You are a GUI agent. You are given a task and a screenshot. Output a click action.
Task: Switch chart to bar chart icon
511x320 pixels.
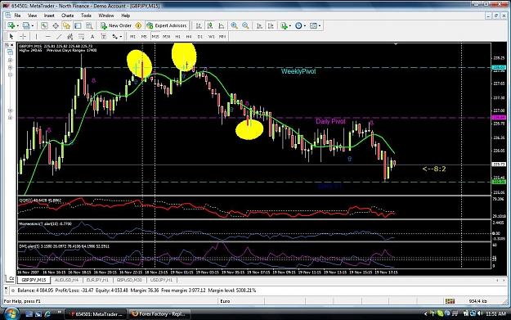[x=199, y=25]
